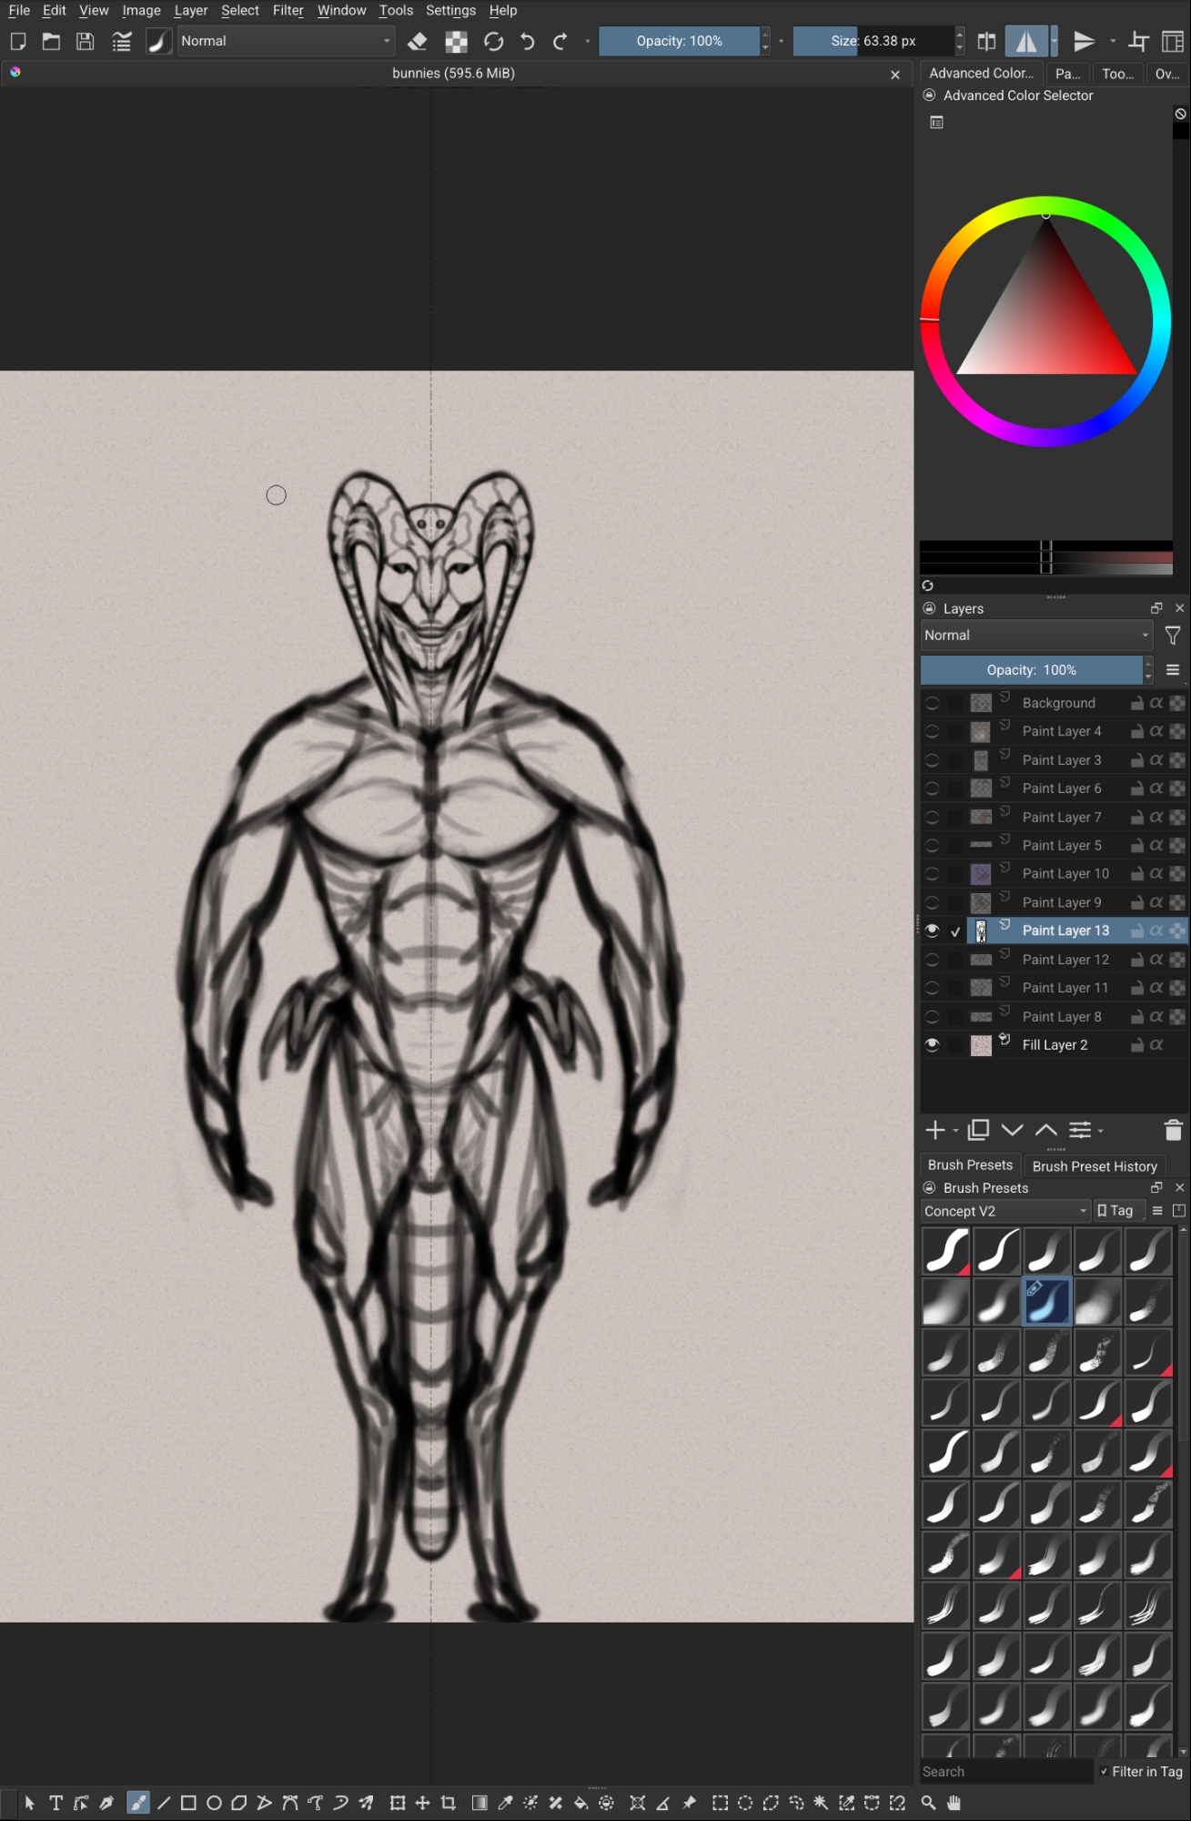
Task: Hide the Fill Layer 2 layer
Action: [x=932, y=1045]
